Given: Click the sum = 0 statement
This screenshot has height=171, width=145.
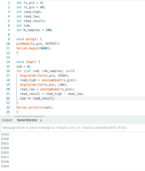Looking at the screenshot, I should tap(24, 67).
